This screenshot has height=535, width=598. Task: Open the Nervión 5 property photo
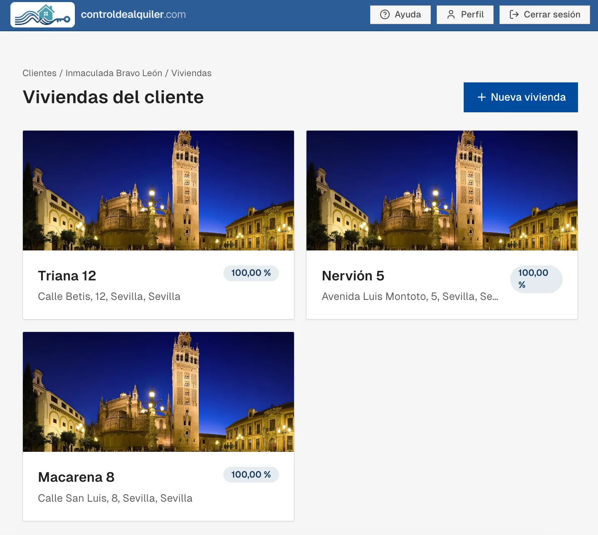442,191
